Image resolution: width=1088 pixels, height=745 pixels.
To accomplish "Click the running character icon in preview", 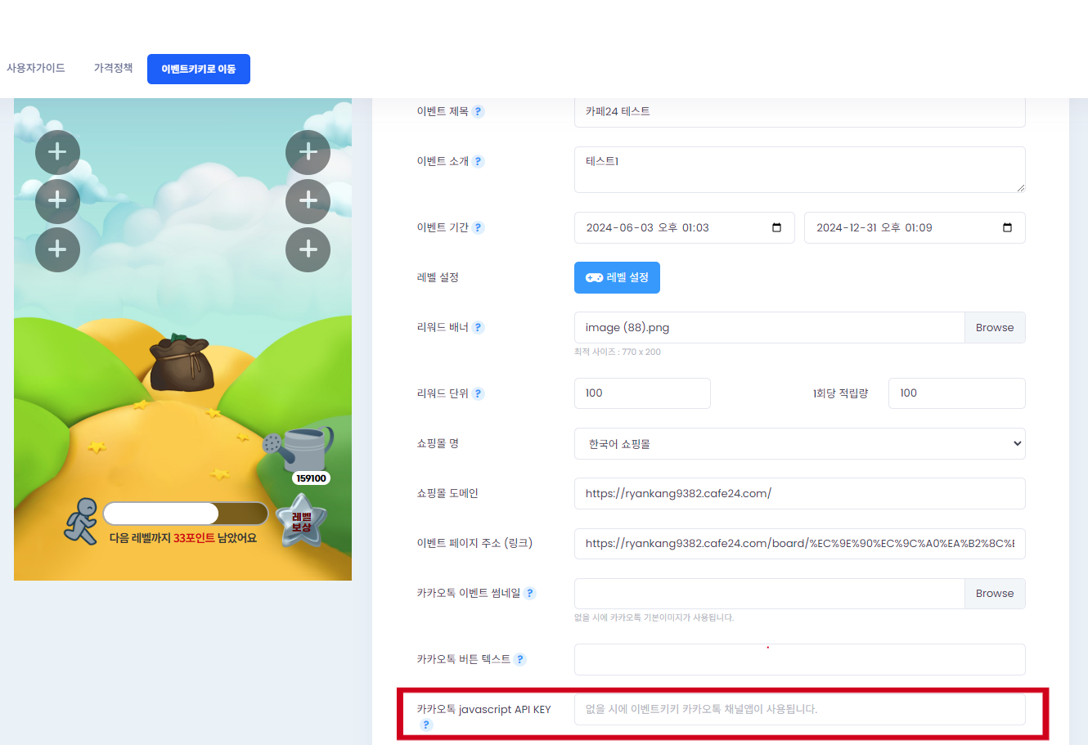I will tap(81, 522).
